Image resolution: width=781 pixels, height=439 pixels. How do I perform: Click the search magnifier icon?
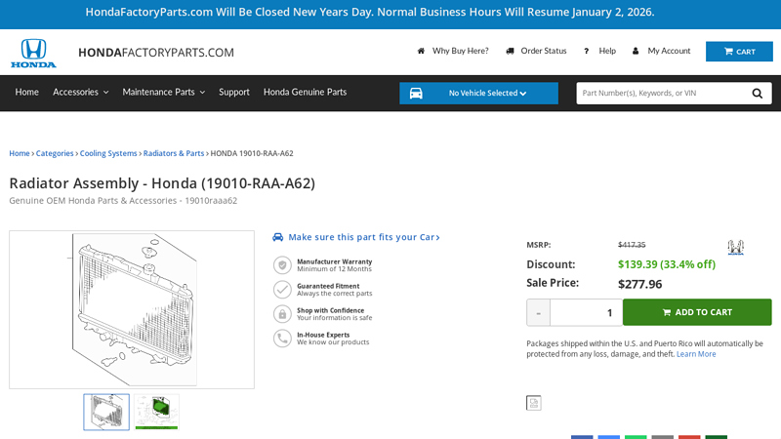pos(758,94)
